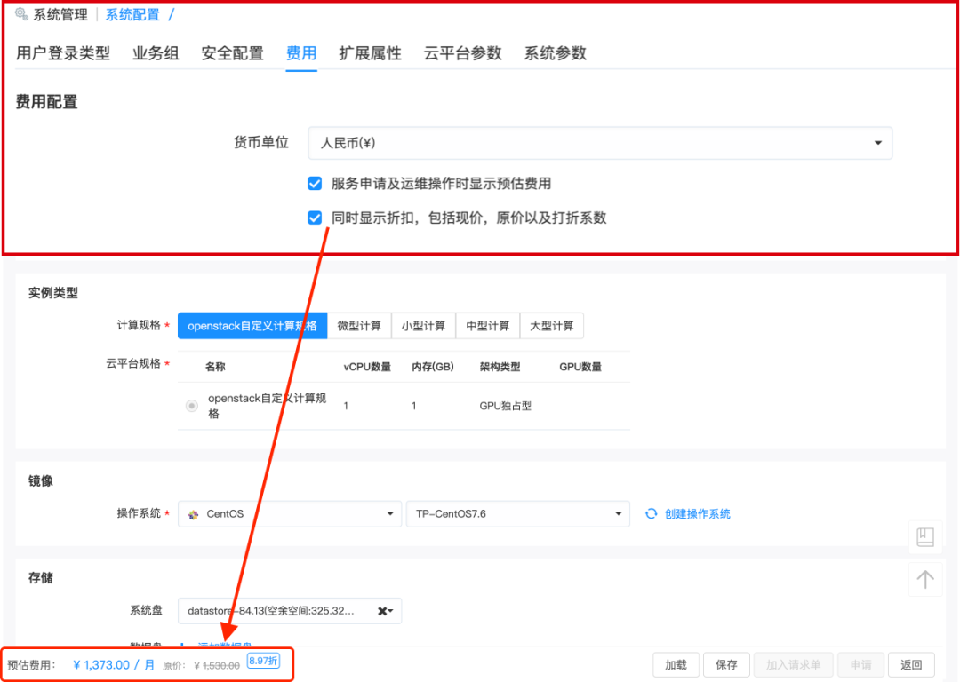
Task: Switch to 扩展属性 tab
Action: [371, 53]
